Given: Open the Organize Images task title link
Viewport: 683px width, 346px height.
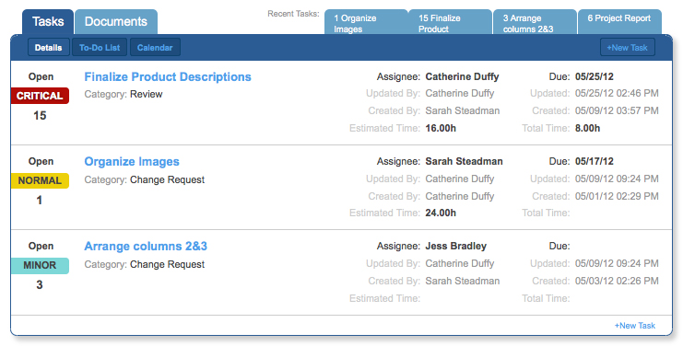Looking at the screenshot, I should (x=132, y=162).
